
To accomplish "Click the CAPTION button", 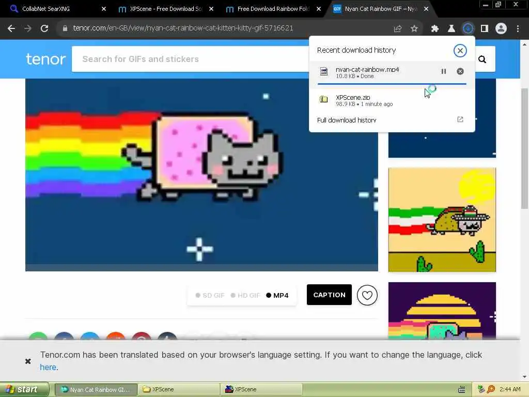I will 329,295.
